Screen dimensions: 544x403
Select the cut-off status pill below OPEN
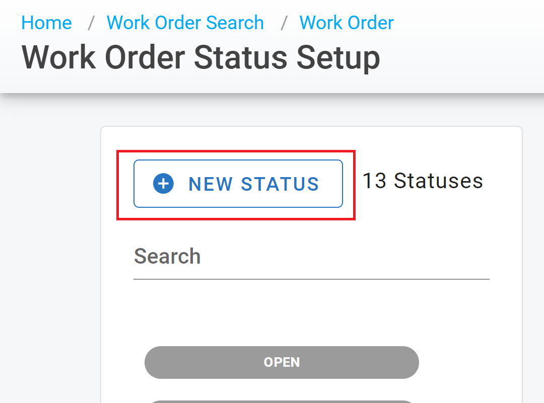282,402
